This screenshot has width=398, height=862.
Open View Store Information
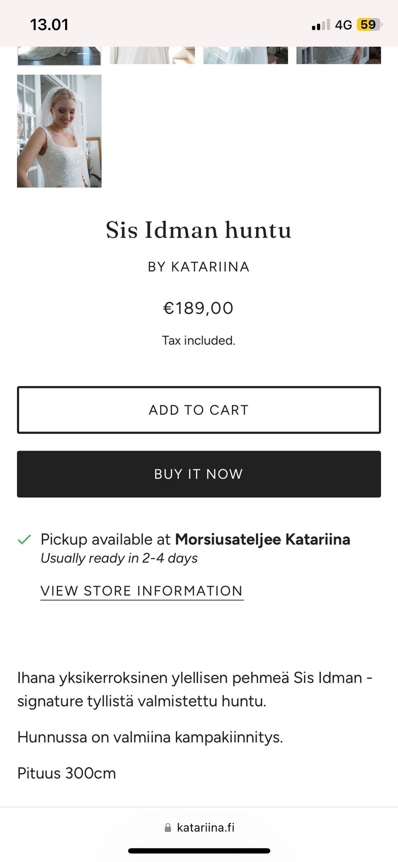point(141,590)
